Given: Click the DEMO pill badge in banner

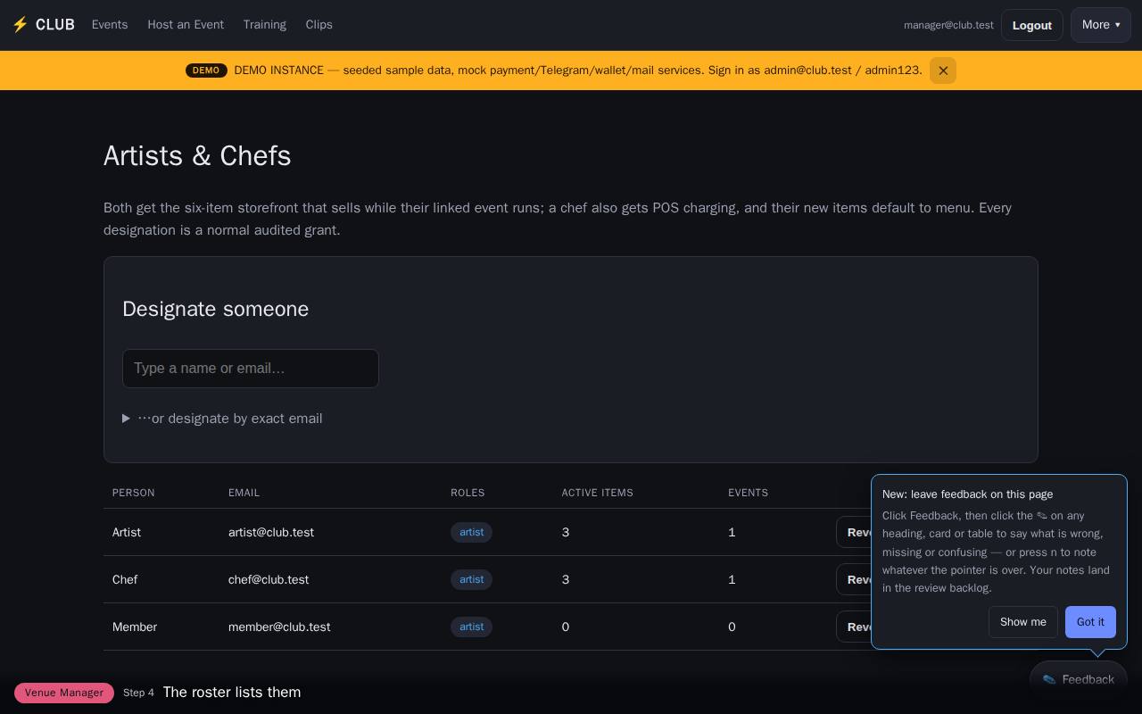Looking at the screenshot, I should click(x=206, y=71).
